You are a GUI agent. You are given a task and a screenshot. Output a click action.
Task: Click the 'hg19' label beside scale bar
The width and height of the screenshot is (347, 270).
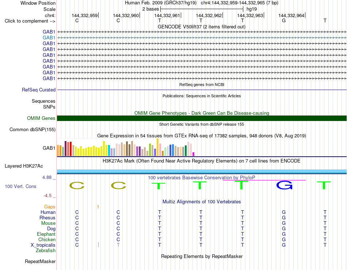(x=252, y=9)
